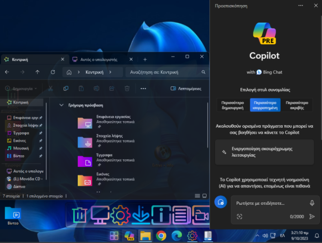Click the Back arrow in File Explorer
The height and width of the screenshot is (243, 322).
(7, 72)
